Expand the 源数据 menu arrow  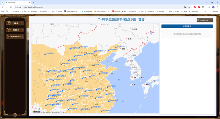tap(22, 23)
